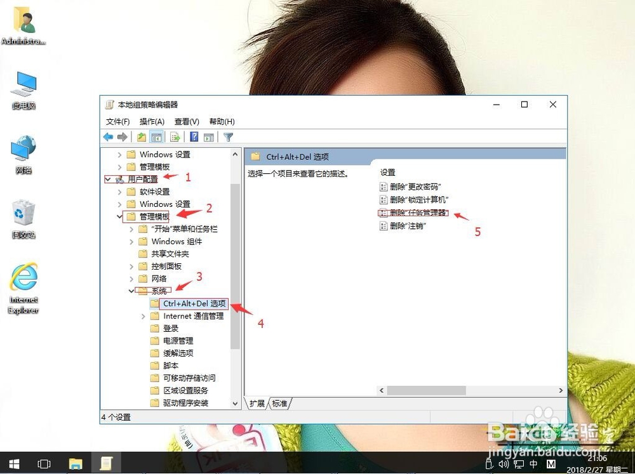Click the Back arrow toolbar icon
The height and width of the screenshot is (474, 635).
click(108, 137)
